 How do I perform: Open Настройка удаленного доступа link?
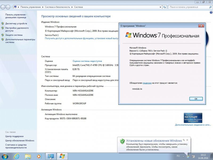pyautogui.click(x=17, y=29)
